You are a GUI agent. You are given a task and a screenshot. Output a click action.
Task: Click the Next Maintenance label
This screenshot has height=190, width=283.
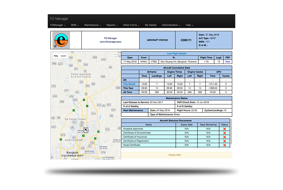[x=135, y=110]
